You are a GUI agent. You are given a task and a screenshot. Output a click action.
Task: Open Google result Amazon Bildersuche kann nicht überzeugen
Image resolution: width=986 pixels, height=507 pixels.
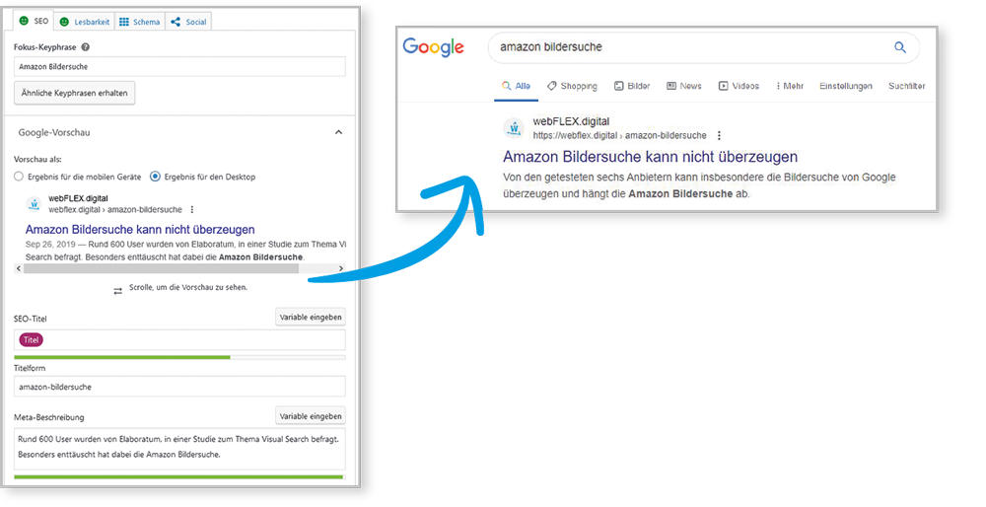[650, 157]
